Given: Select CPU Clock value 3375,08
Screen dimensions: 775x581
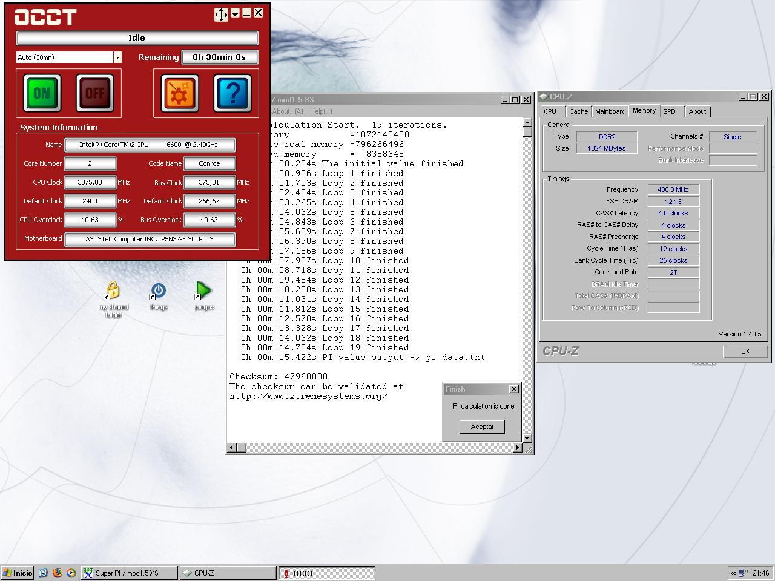Looking at the screenshot, I should 90,182.
